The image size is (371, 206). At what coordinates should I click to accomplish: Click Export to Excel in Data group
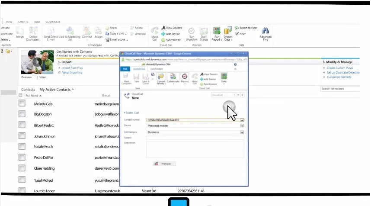click(246, 28)
